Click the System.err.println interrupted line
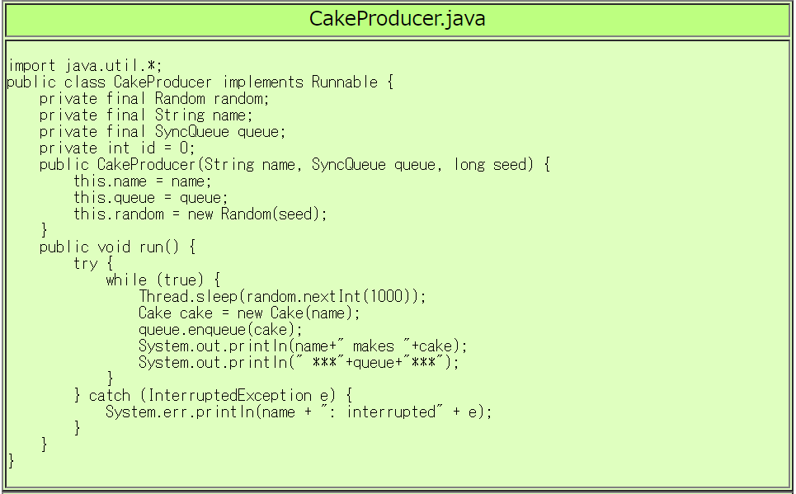This screenshot has height=494, width=796. tap(299, 412)
